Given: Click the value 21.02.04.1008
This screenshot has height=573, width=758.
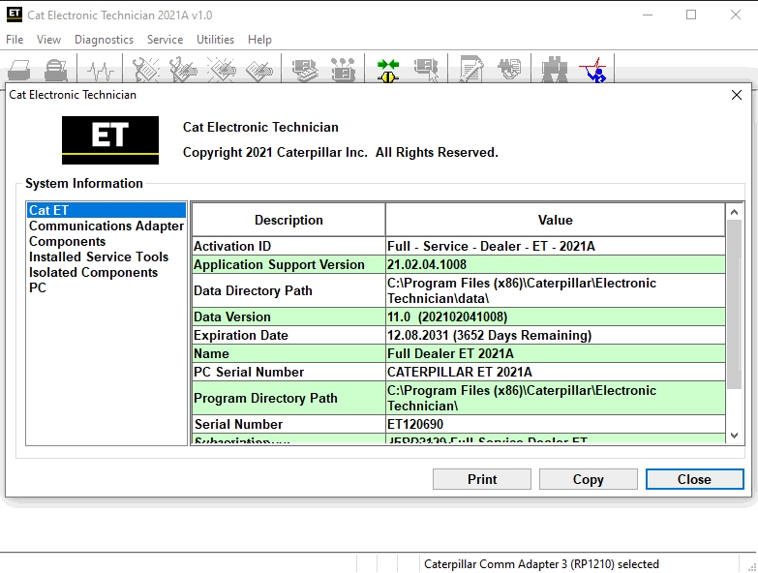Looking at the screenshot, I should [x=556, y=264].
